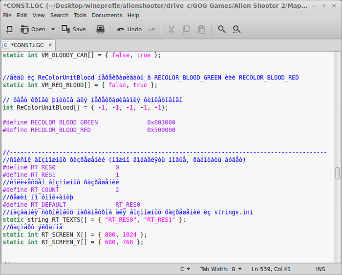
Task: Click RT_TEXTS array name
Action: (66, 220)
